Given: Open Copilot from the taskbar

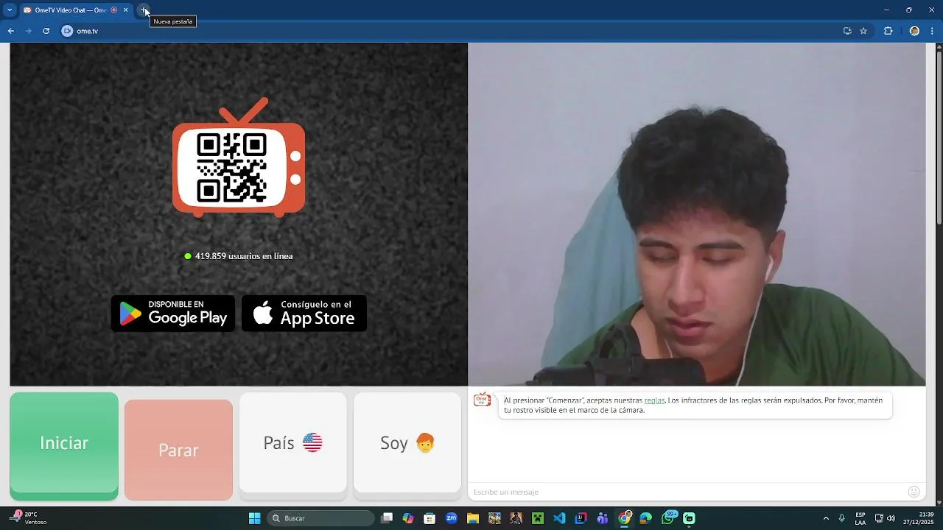Looking at the screenshot, I should (x=408, y=518).
